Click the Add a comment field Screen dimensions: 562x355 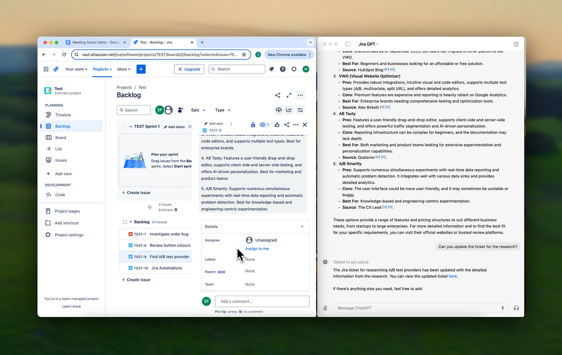(x=262, y=301)
